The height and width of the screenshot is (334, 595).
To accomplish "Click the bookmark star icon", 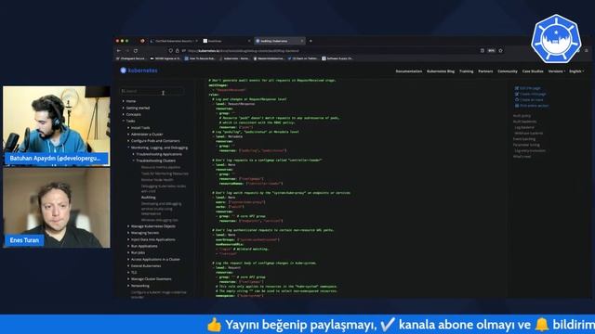I will tap(500, 51).
